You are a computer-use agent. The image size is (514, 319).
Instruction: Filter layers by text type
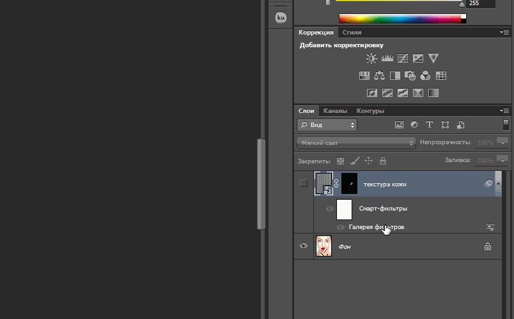pos(430,125)
